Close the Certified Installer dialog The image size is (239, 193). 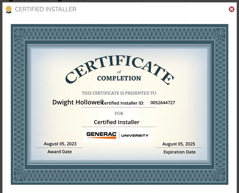click(x=232, y=9)
